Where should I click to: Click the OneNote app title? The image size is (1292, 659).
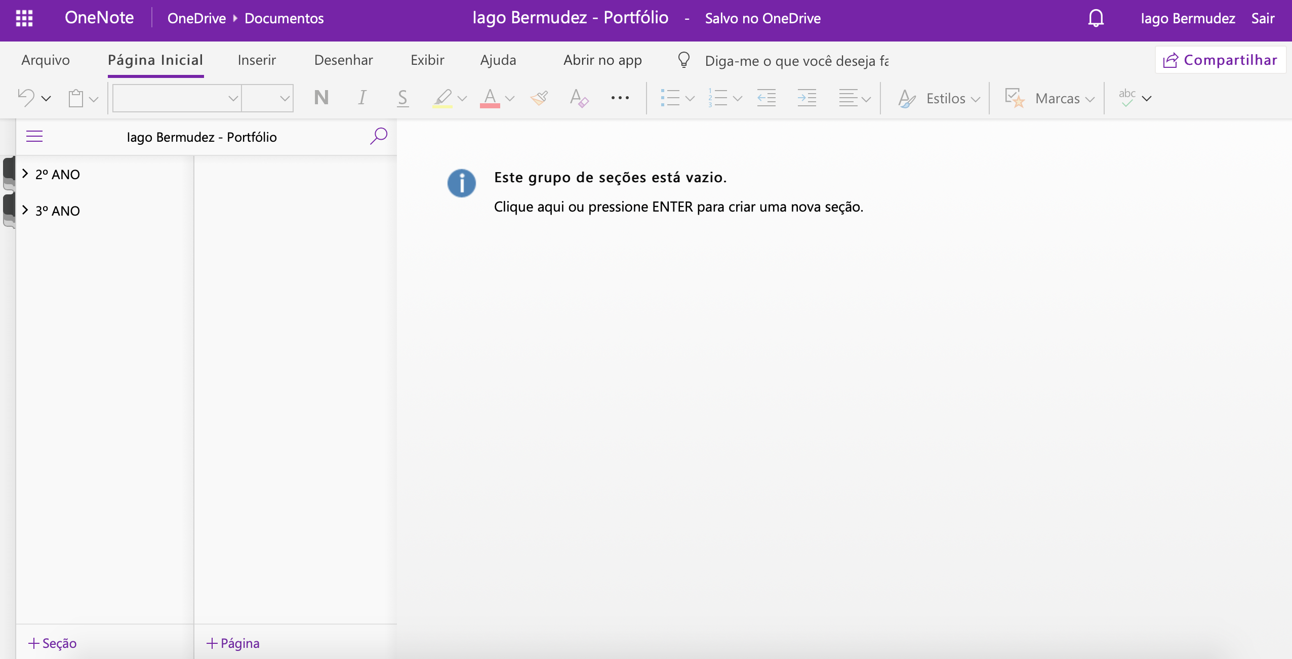point(99,18)
